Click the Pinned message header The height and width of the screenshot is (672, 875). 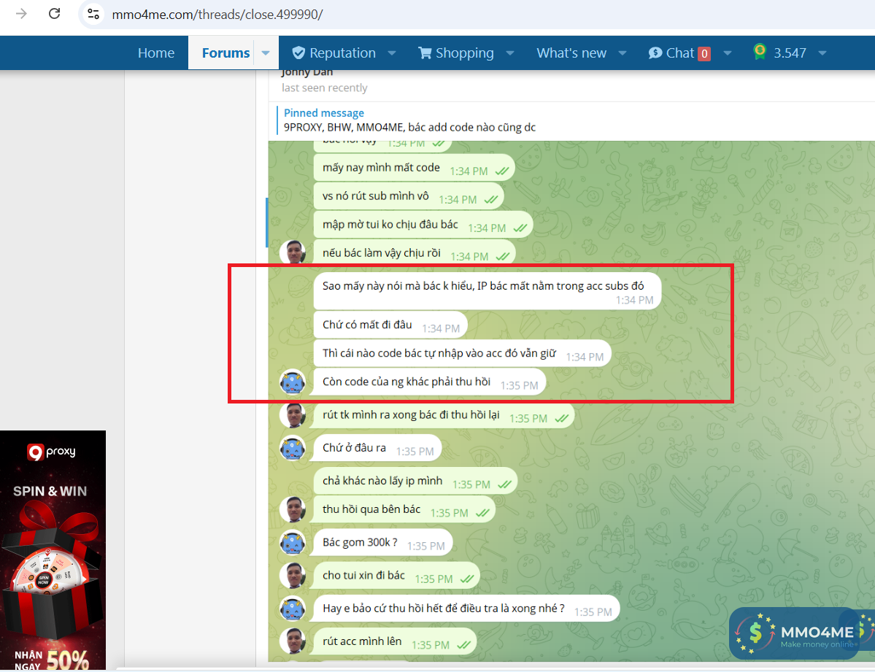[324, 113]
